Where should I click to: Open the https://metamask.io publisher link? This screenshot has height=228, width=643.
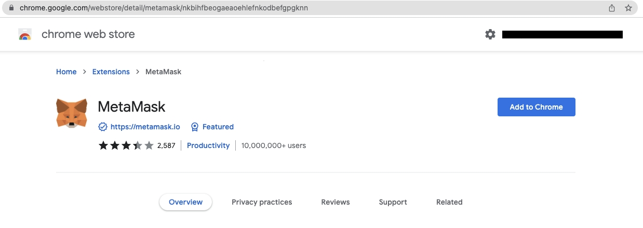(145, 127)
